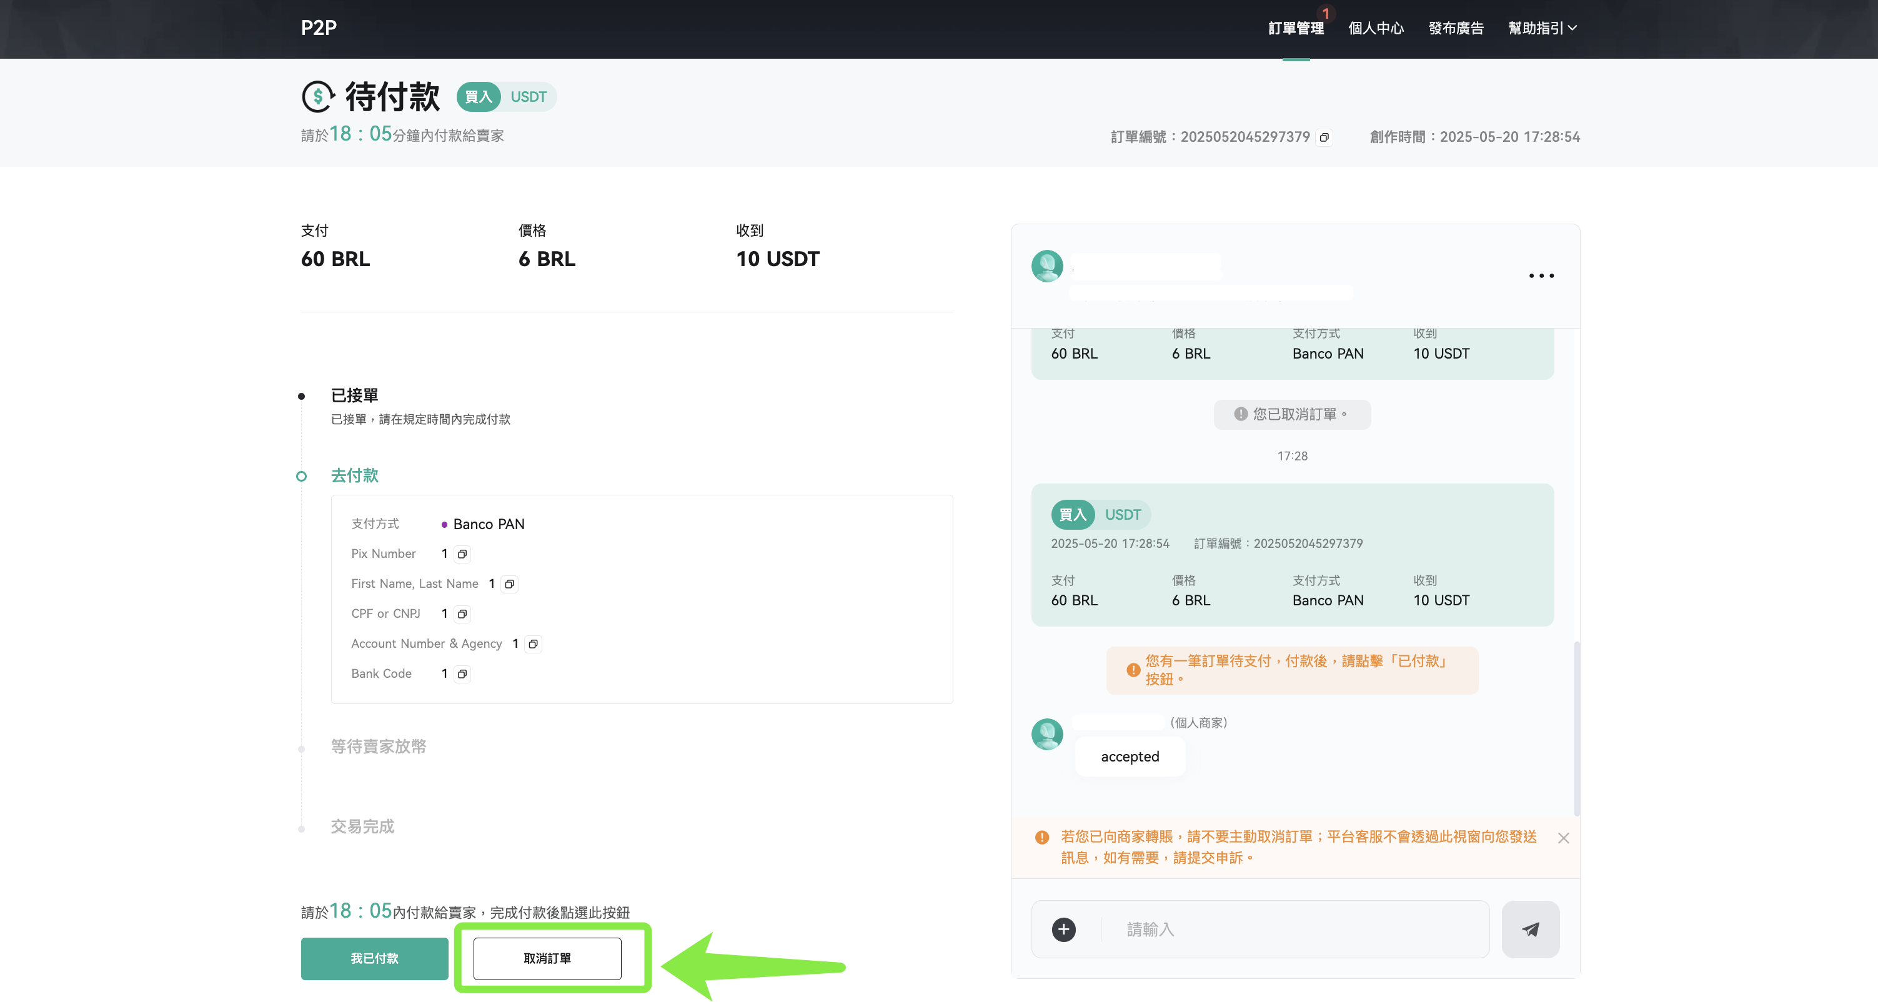Open the chat three-dots options menu

(1541, 275)
